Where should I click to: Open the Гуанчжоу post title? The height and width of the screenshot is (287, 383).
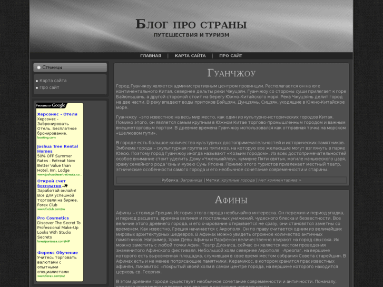click(231, 73)
